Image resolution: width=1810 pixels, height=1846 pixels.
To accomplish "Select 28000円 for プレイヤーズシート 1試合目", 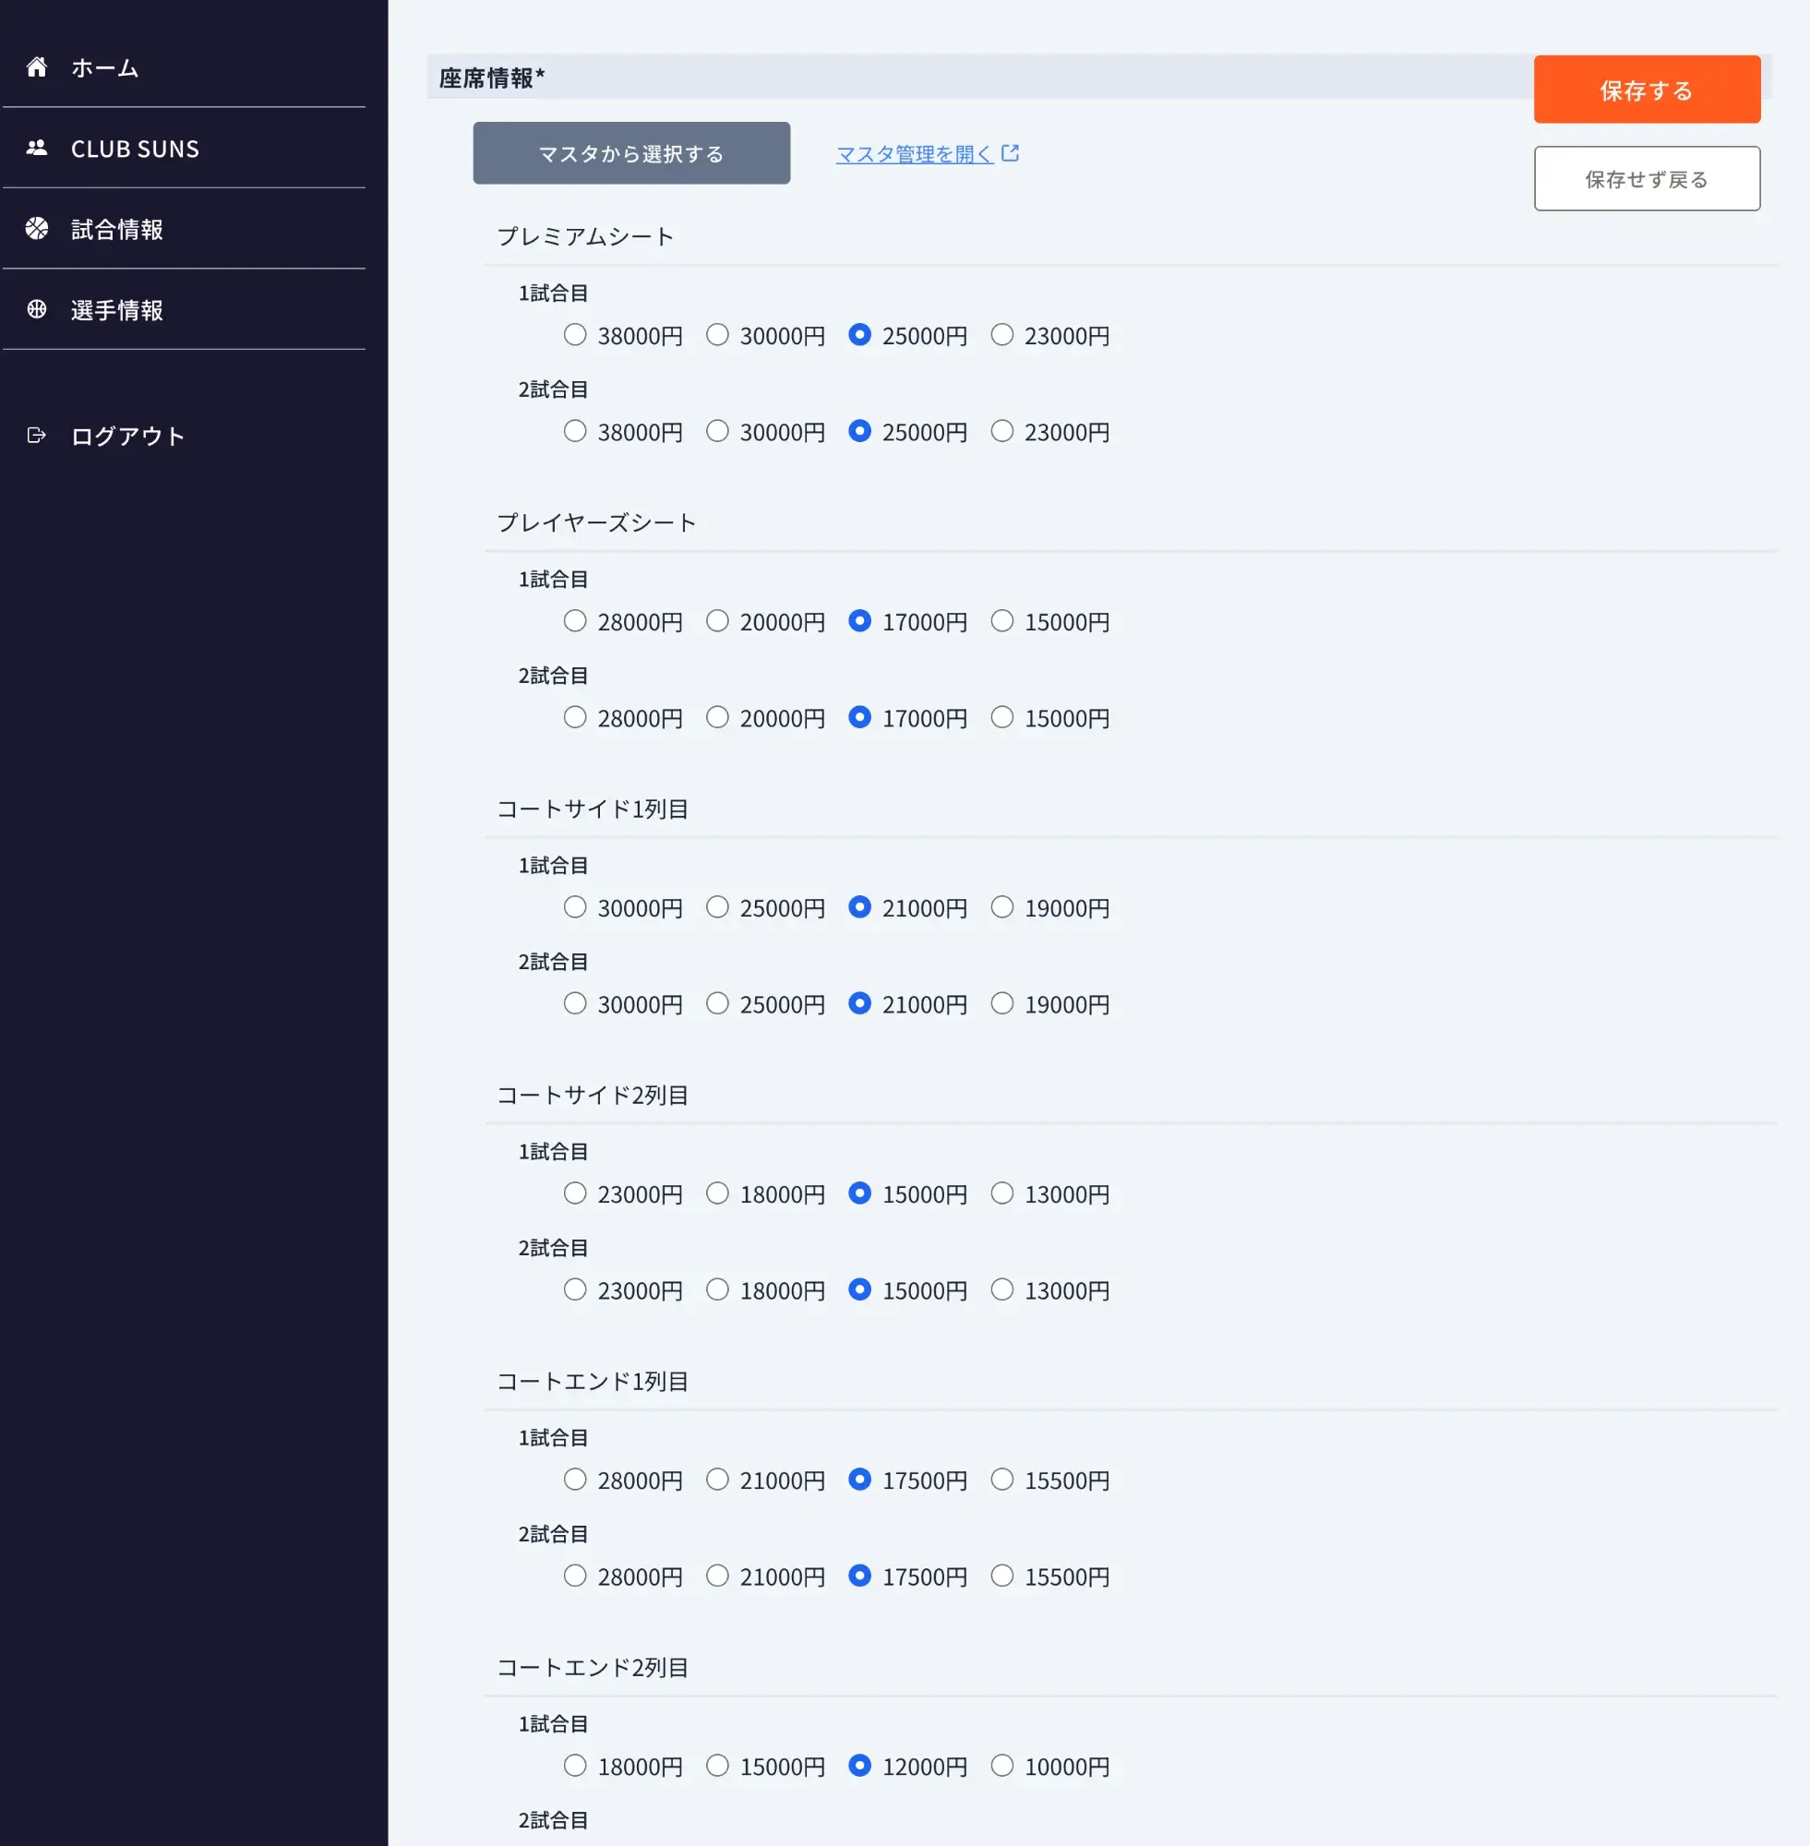I will point(574,621).
